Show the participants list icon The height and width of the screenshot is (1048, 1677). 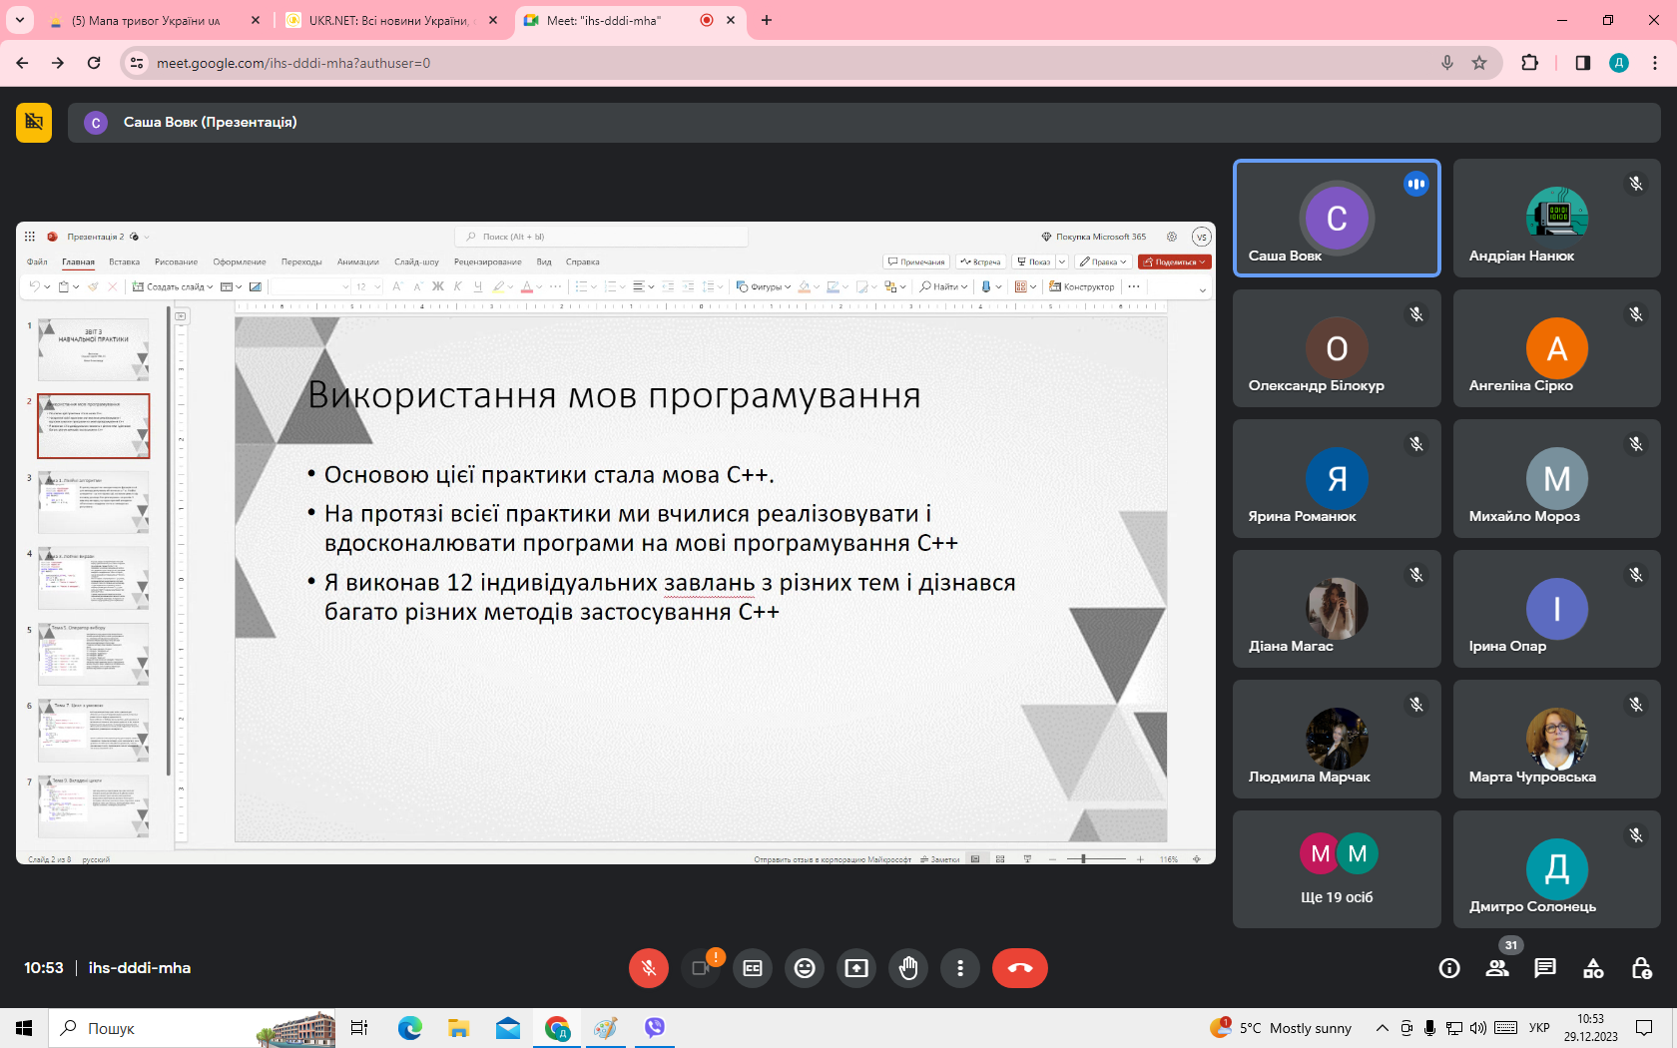(x=1497, y=968)
